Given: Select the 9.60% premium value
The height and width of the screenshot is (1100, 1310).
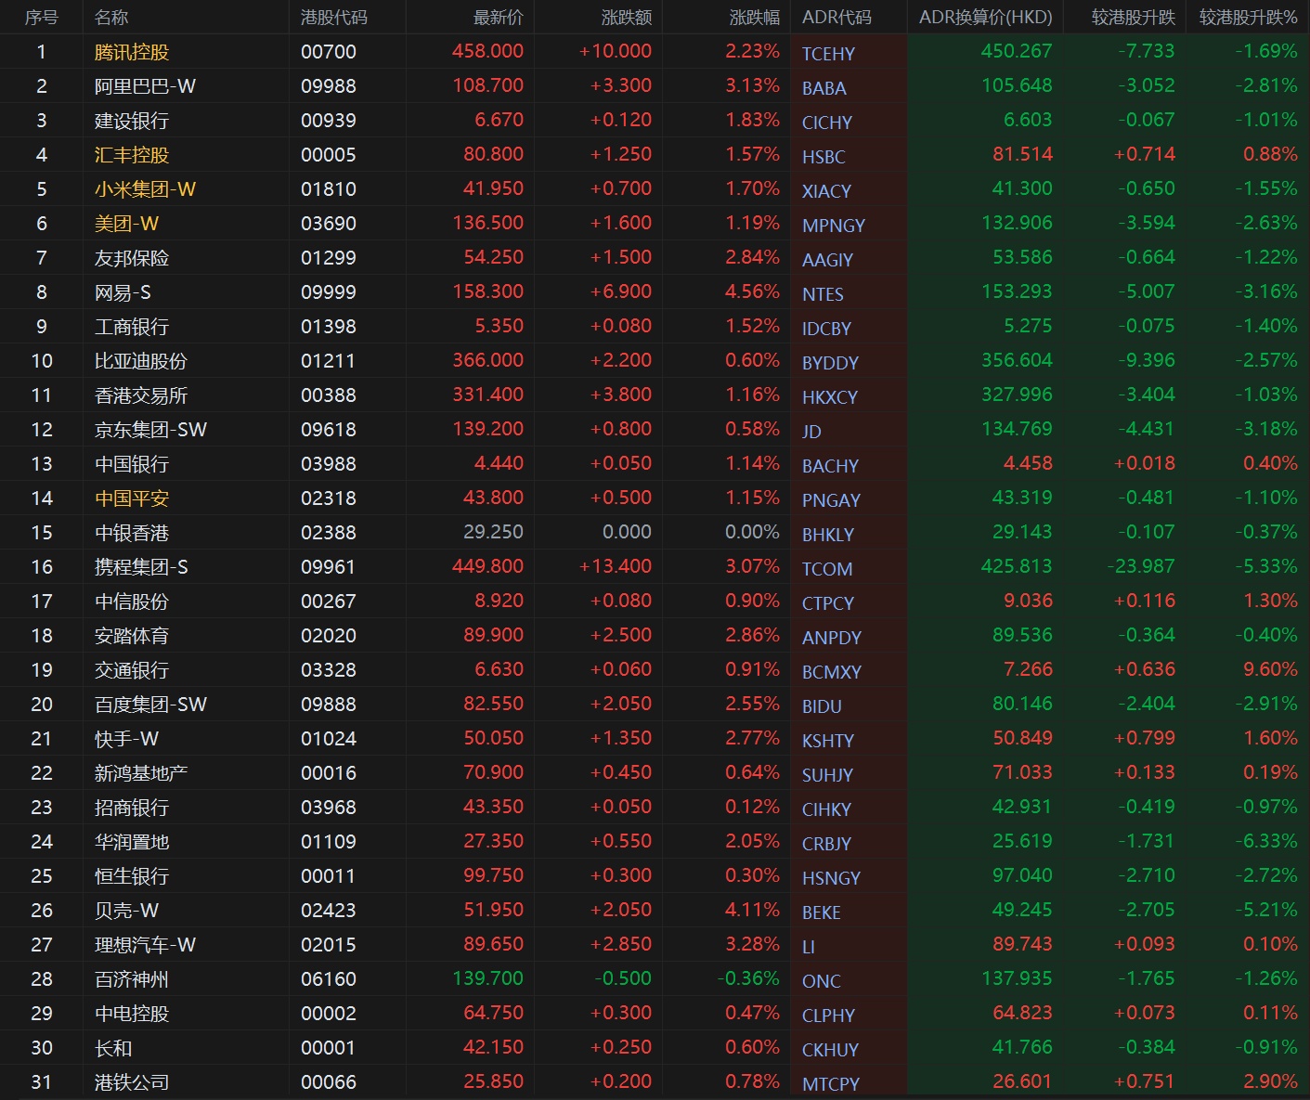Looking at the screenshot, I should click(1270, 669).
